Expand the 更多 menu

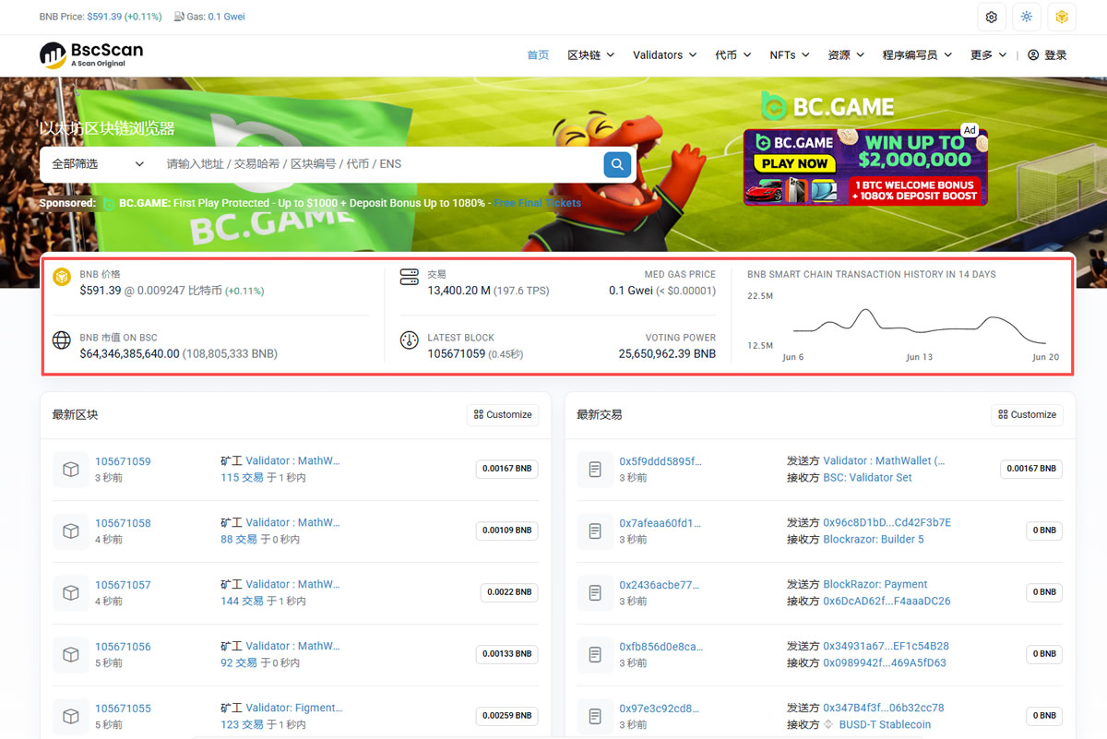coord(989,55)
